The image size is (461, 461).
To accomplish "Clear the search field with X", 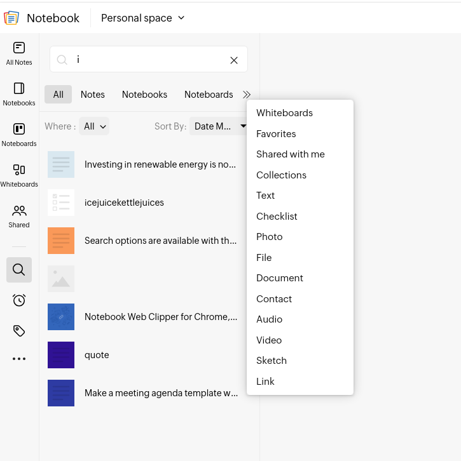I will tap(234, 60).
